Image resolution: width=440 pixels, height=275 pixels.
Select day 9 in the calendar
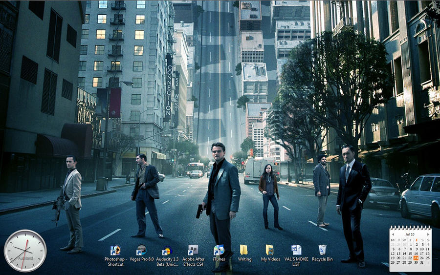(x=417, y=249)
